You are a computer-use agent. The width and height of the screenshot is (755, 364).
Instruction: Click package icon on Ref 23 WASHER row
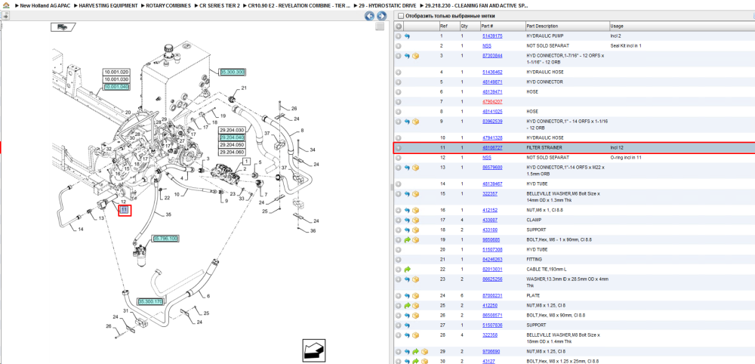415,279
